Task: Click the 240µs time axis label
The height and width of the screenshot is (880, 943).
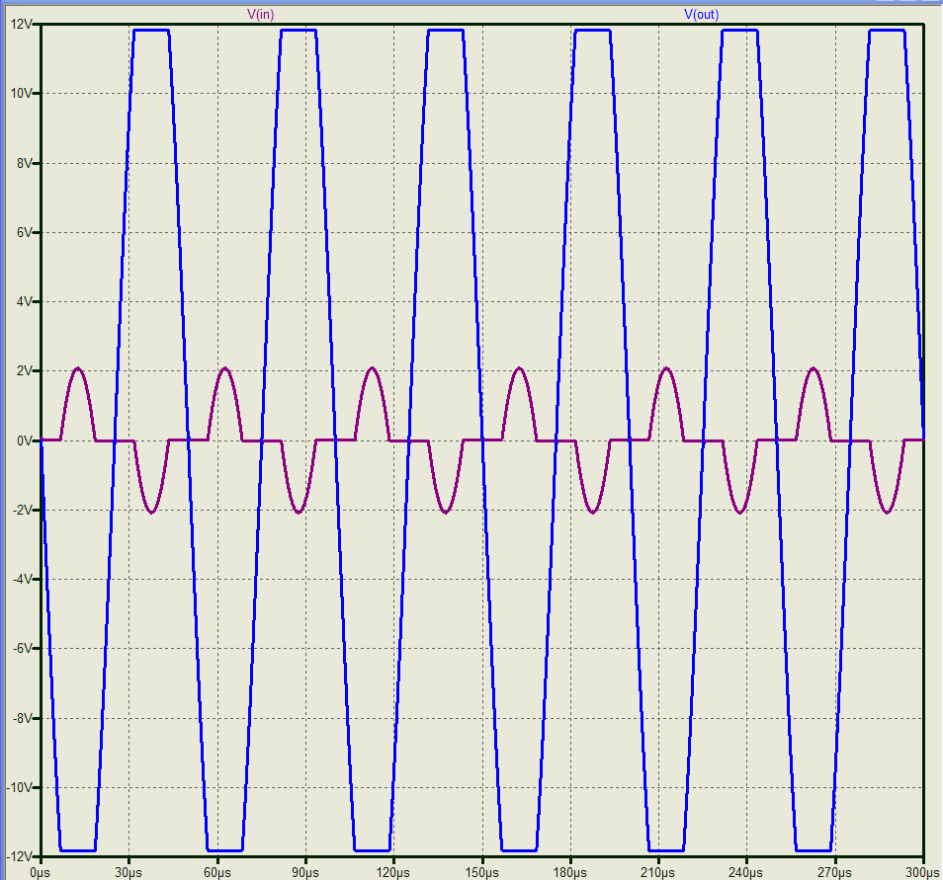Action: pos(746,872)
